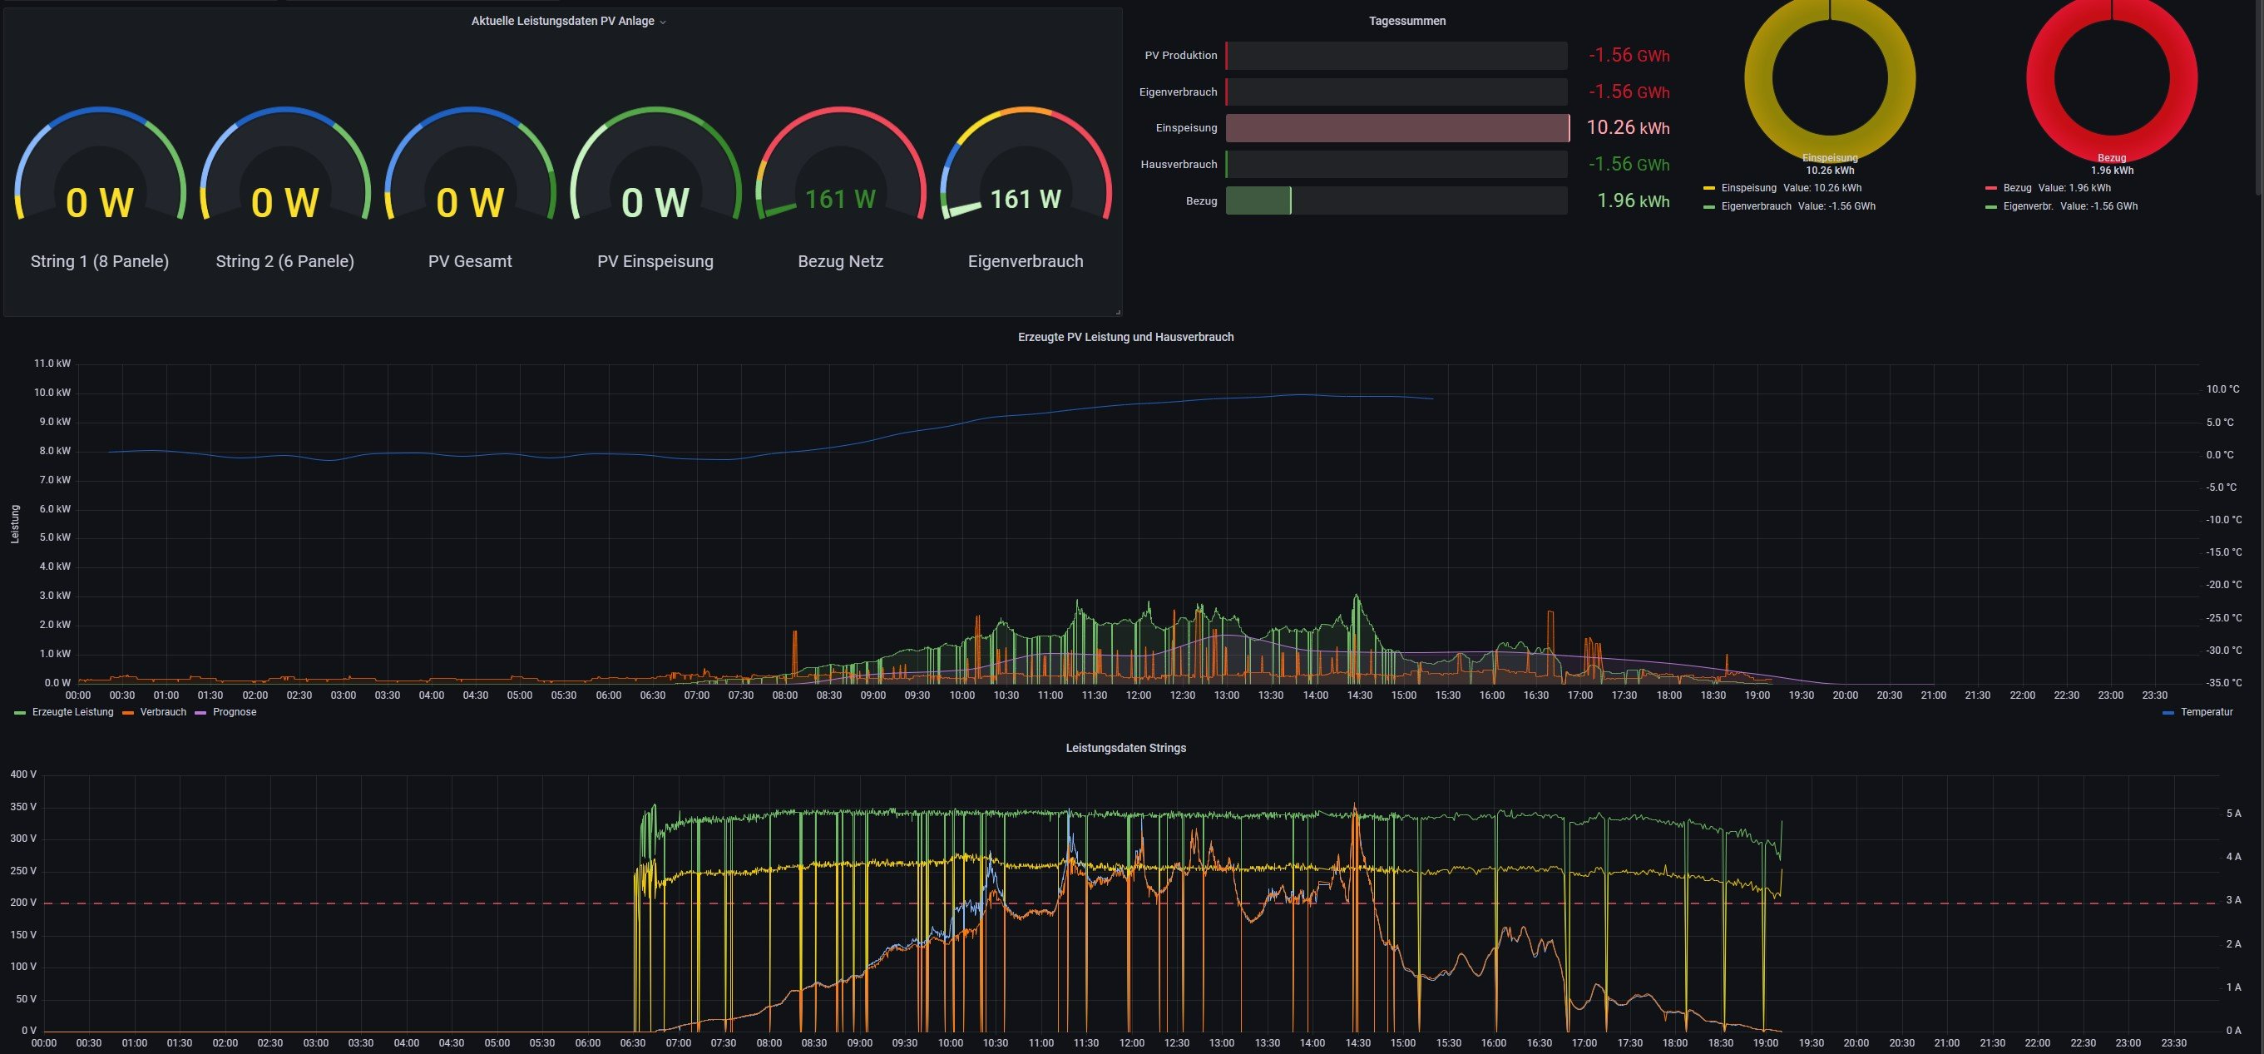The height and width of the screenshot is (1054, 2264).
Task: Toggle the Verbrauch legend series
Action: point(162,712)
